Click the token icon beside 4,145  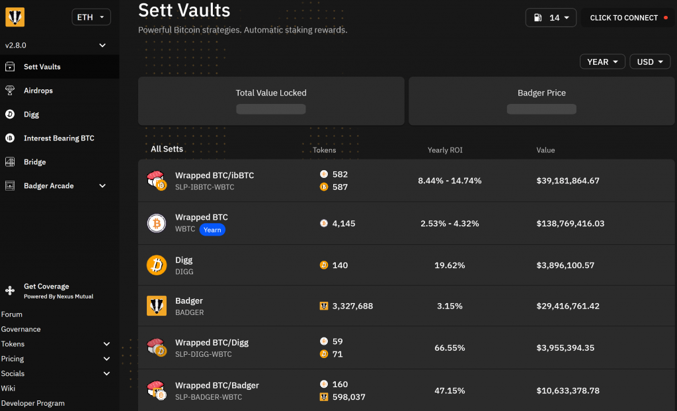(324, 223)
